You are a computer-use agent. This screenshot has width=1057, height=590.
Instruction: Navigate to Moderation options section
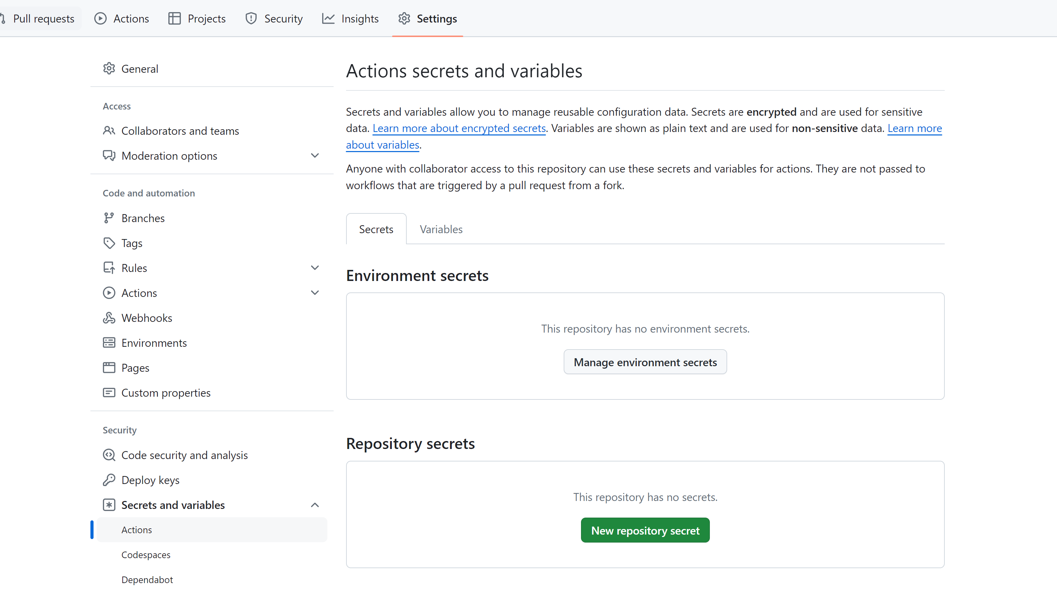click(x=169, y=155)
